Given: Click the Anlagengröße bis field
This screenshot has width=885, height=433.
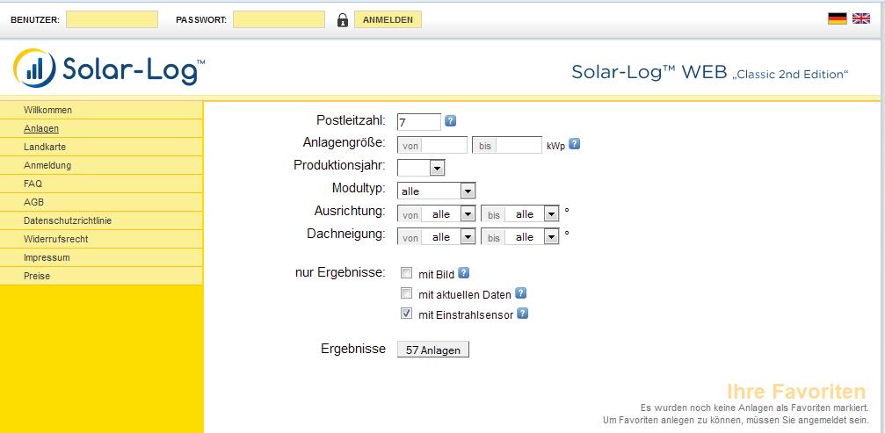Looking at the screenshot, I should (x=507, y=145).
